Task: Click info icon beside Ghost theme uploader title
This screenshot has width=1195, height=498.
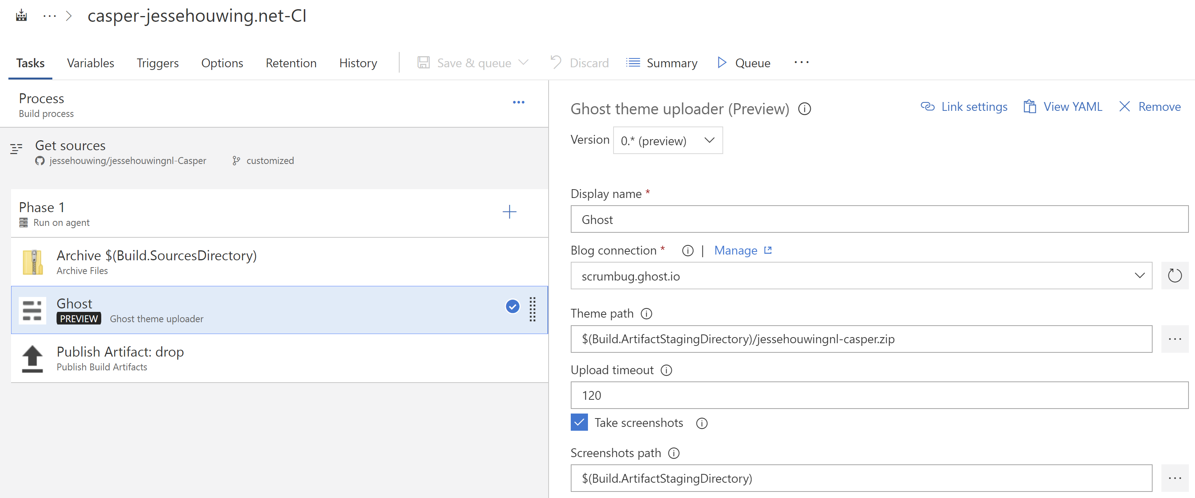Action: pos(804,109)
